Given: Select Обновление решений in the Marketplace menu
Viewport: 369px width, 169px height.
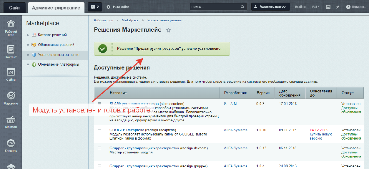Looking at the screenshot, I should [x=56, y=45].
